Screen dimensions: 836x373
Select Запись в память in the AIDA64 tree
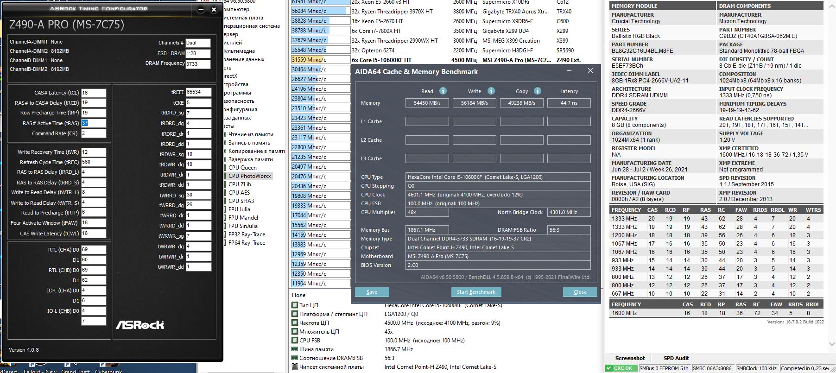click(249, 143)
